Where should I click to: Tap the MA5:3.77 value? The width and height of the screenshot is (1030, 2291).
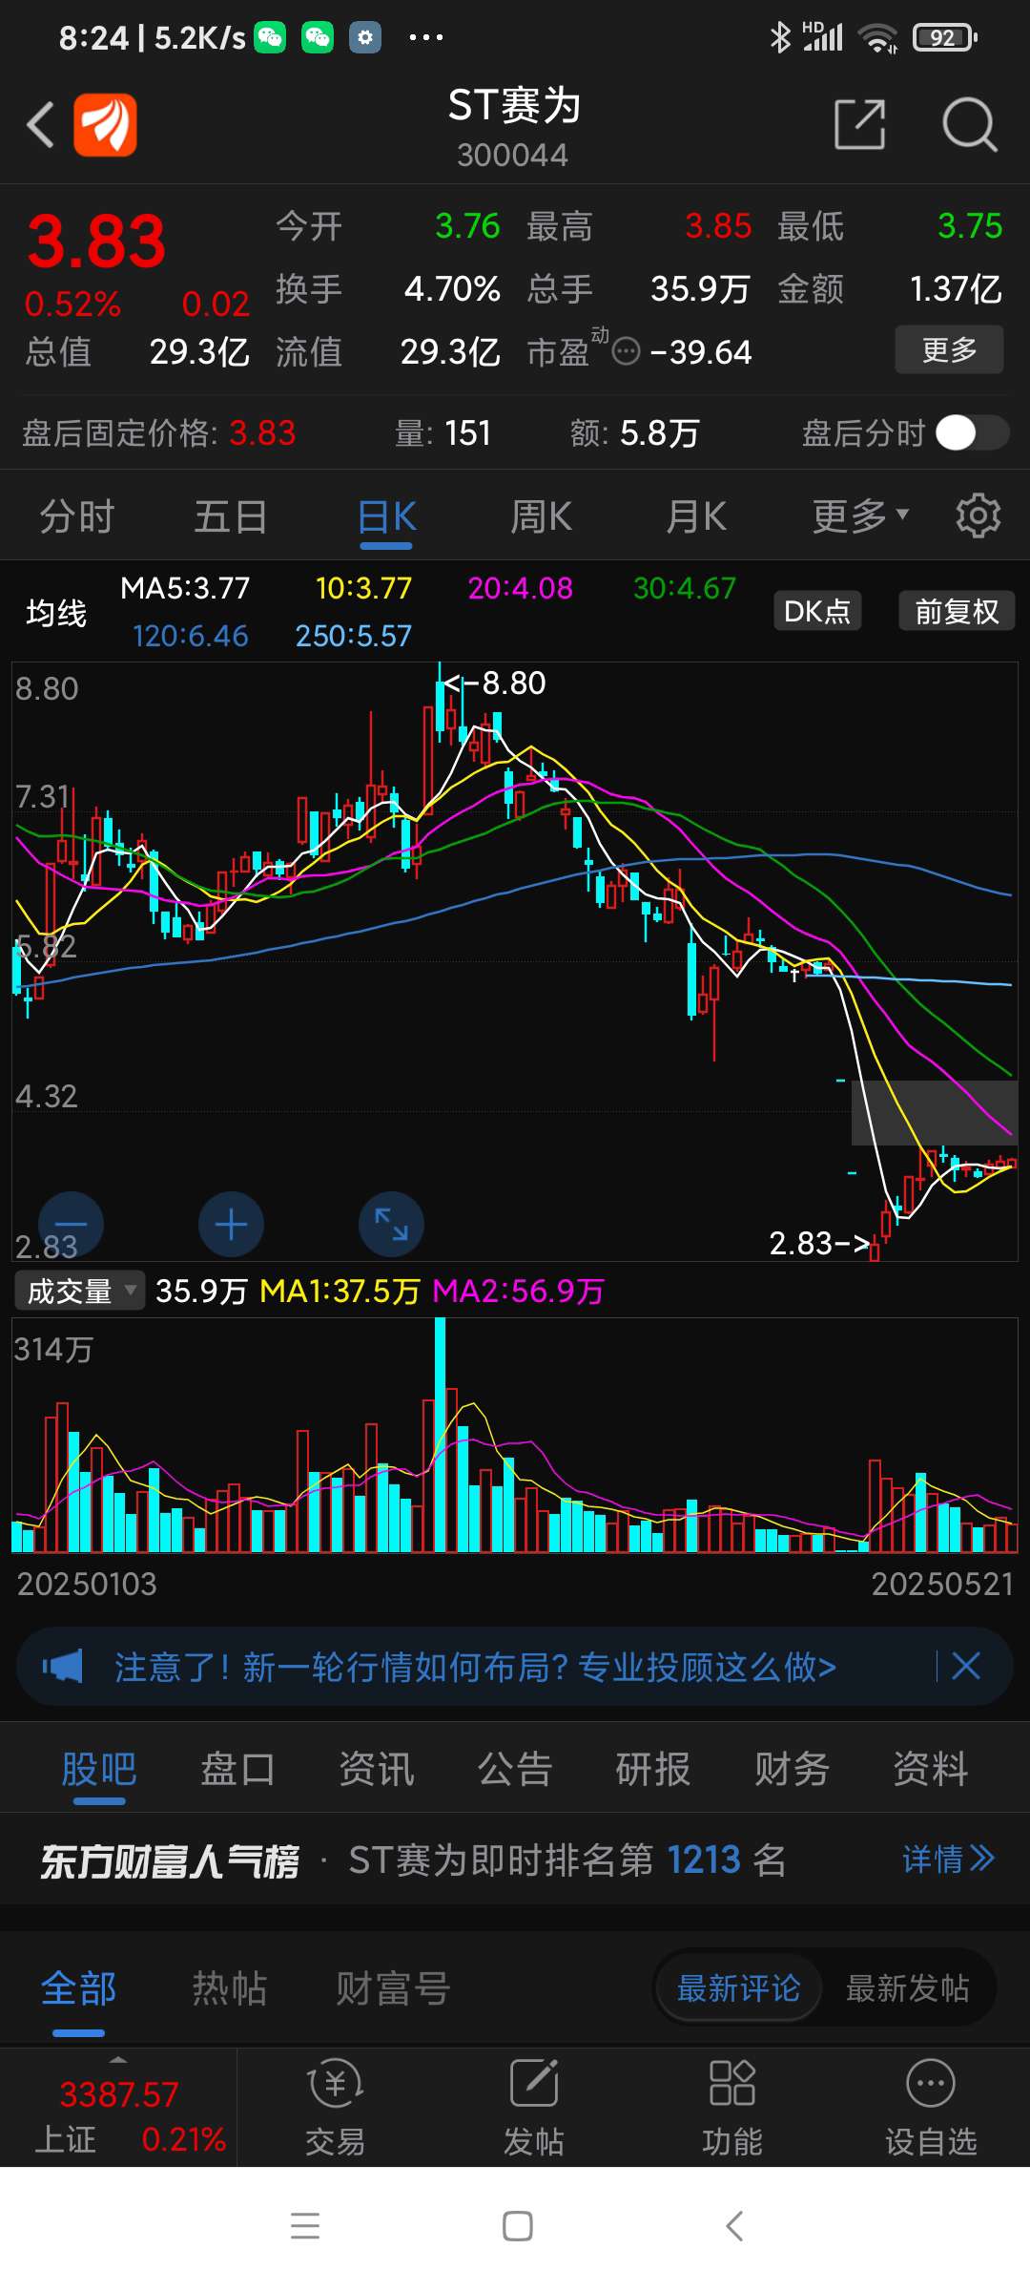pyautogui.click(x=185, y=588)
